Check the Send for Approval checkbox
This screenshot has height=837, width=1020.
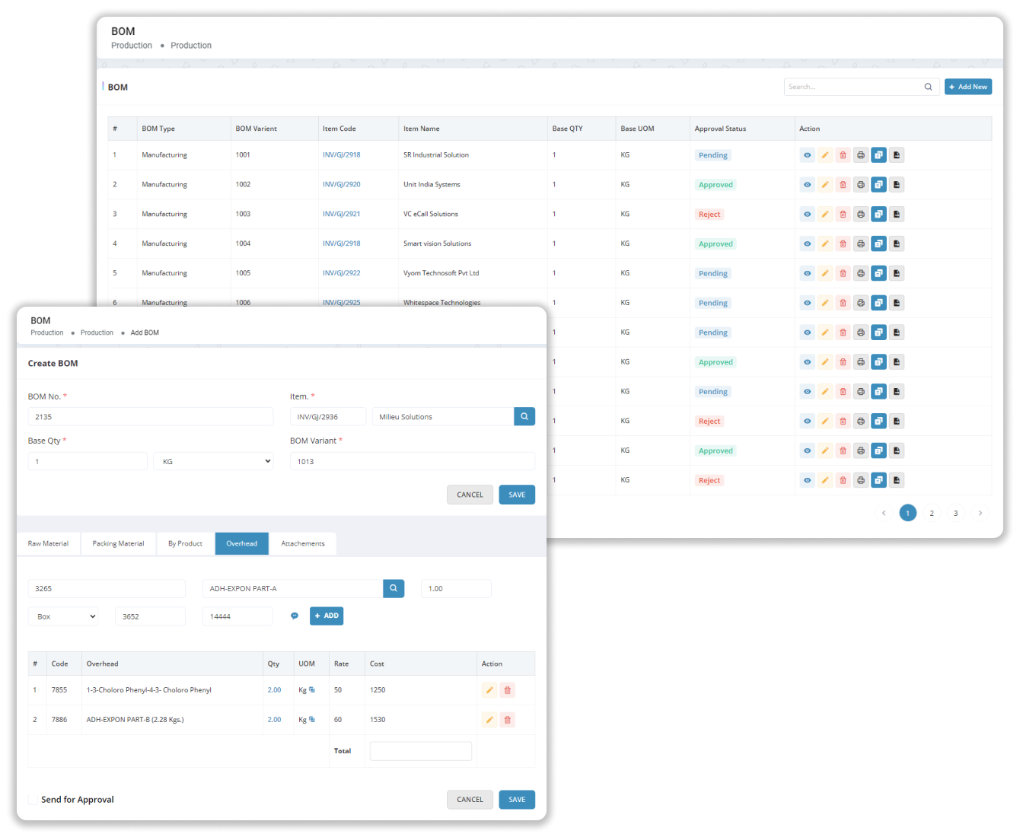(33, 800)
